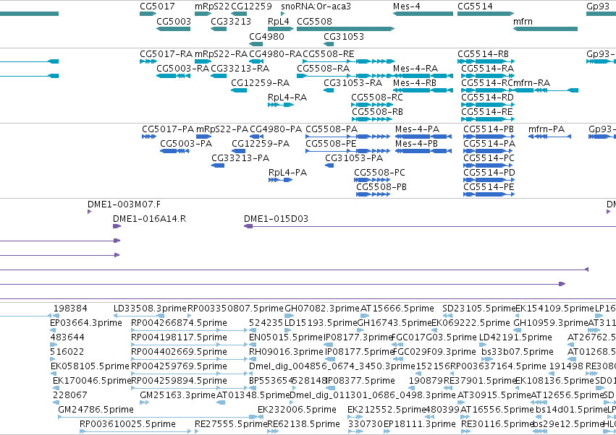The width and height of the screenshot is (616, 435).
Task: Click EST RP003610025.5prime
Action: pyautogui.click(x=135, y=431)
